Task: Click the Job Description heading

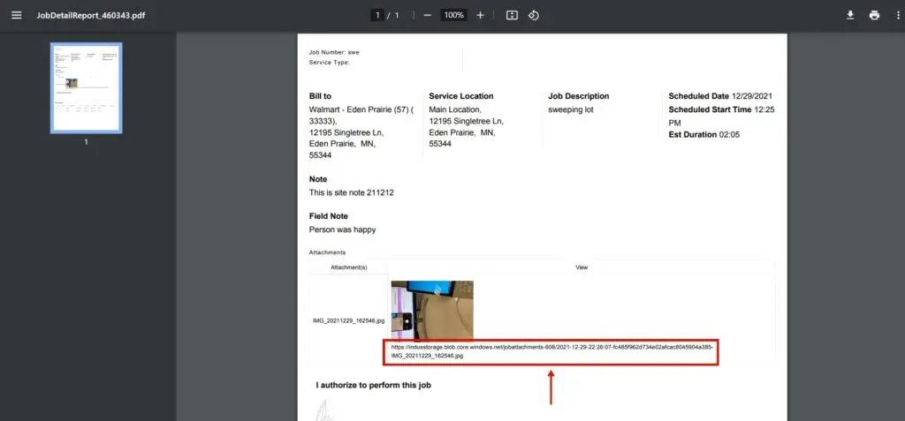Action: pos(579,96)
